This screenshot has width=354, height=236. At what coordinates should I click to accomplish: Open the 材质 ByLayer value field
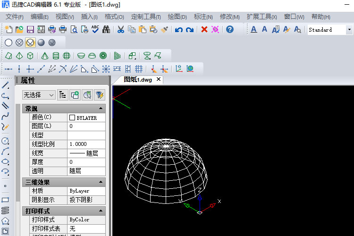pos(86,191)
